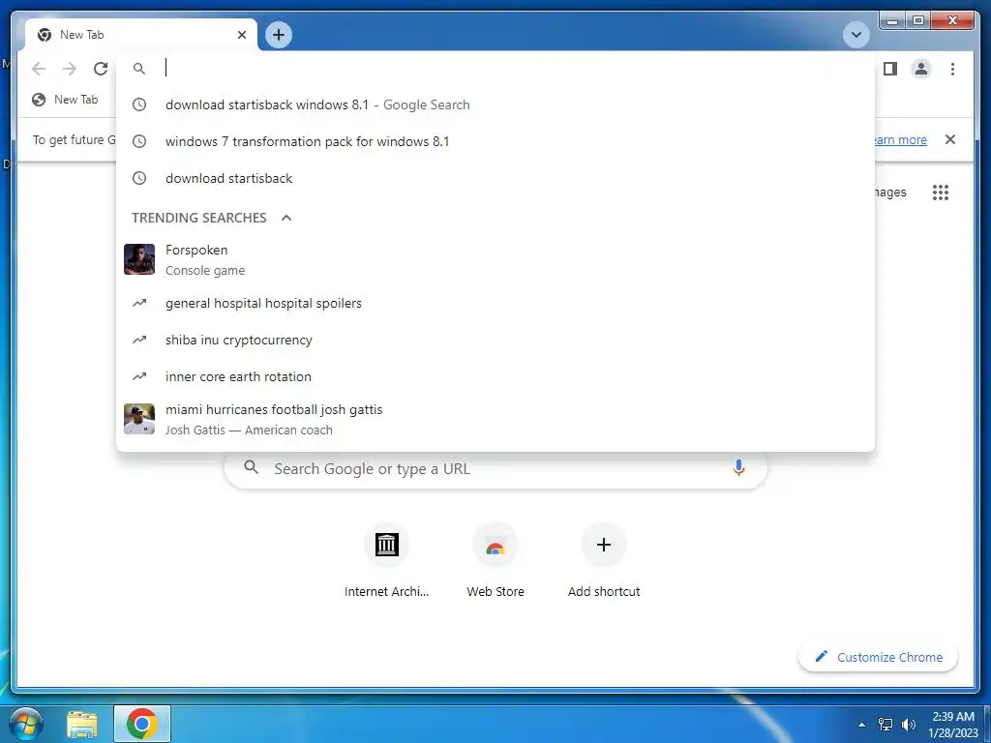
Task: Select 'windows 7 transformation pack' history suggestion
Action: [x=495, y=141]
